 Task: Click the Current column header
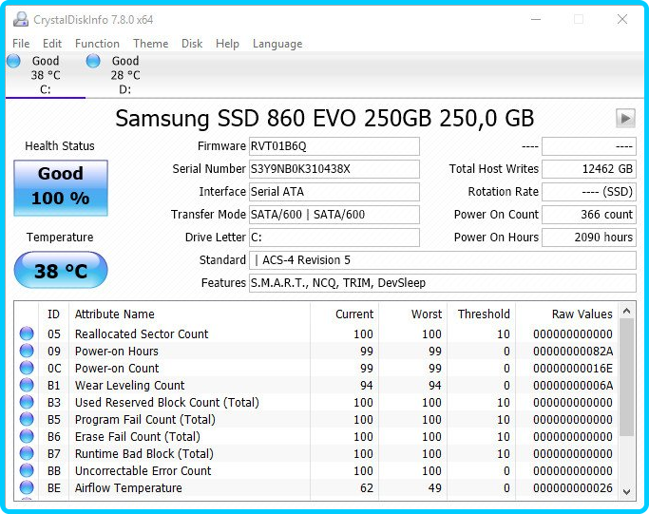(x=344, y=314)
